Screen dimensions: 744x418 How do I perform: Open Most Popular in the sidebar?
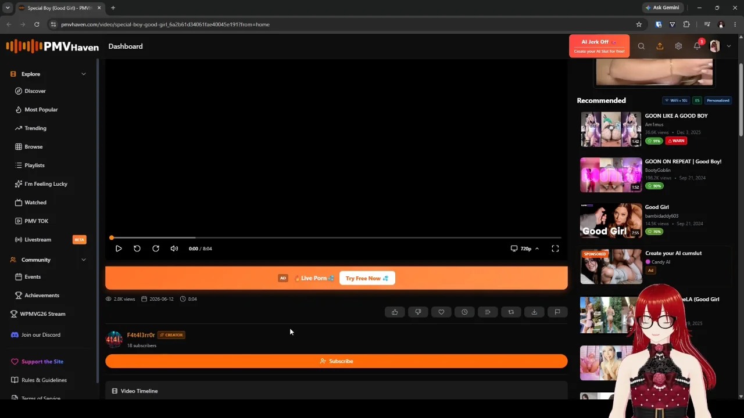[x=41, y=110]
